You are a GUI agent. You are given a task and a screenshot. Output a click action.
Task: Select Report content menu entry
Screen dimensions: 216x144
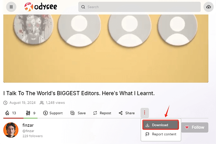[161, 134]
